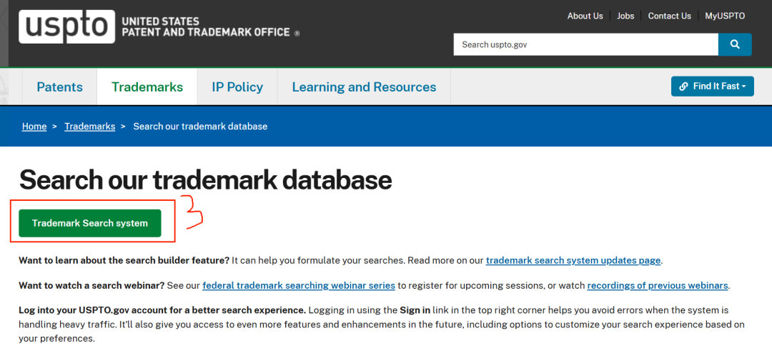The height and width of the screenshot is (351, 772).
Task: Open trademark search system updates page link
Action: point(573,260)
